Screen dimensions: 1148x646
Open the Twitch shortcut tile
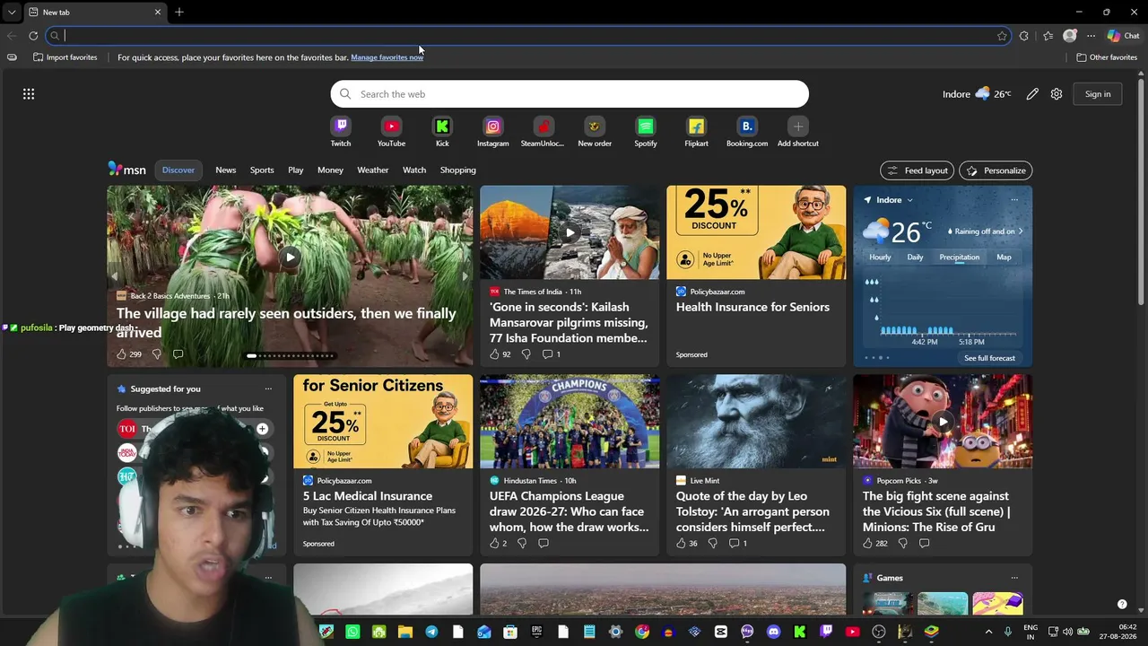coord(341,131)
